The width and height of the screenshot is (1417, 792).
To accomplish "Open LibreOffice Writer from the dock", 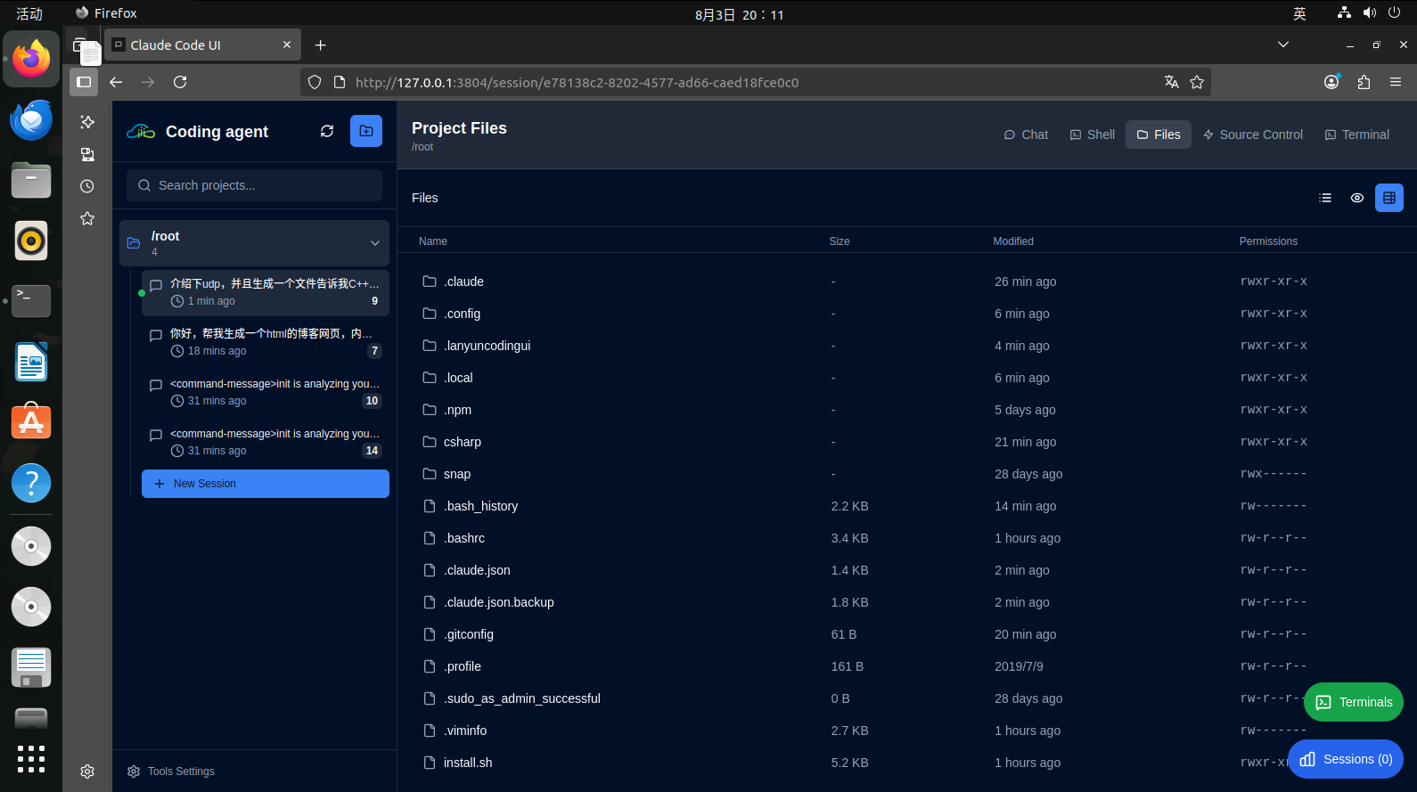I will [31, 362].
